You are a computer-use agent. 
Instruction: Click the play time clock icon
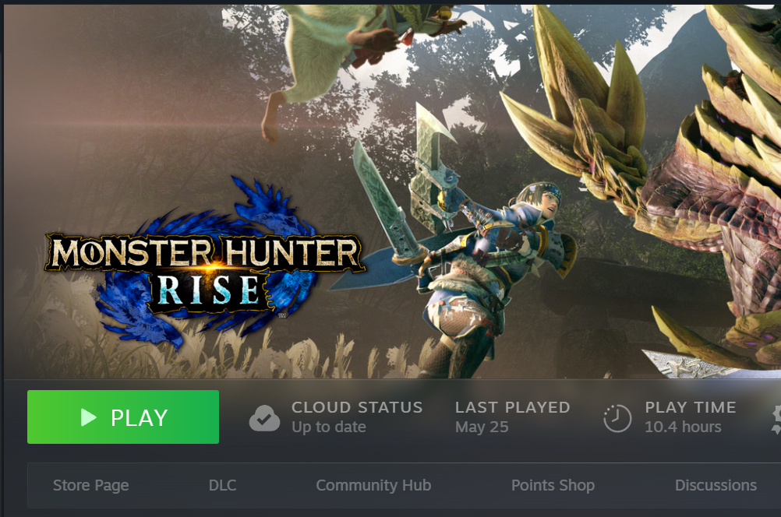[x=617, y=418]
